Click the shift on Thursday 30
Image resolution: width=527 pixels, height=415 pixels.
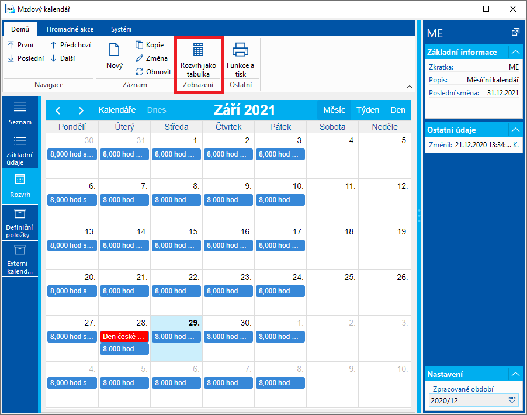[x=228, y=337]
